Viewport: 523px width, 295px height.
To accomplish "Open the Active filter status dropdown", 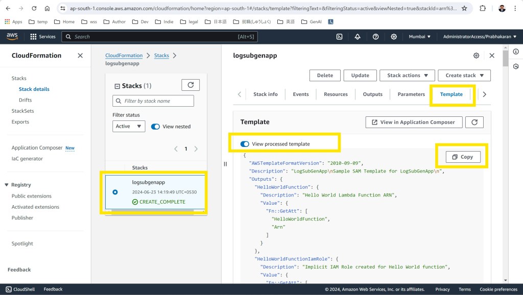I will point(129,127).
